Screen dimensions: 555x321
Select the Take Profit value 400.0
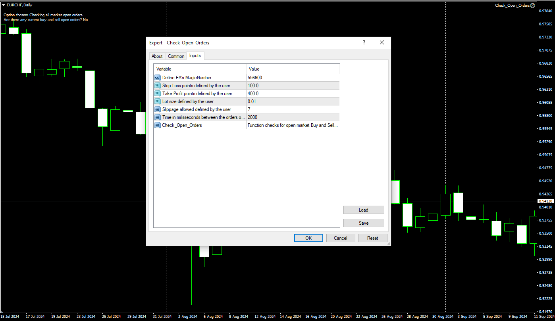[x=253, y=94]
